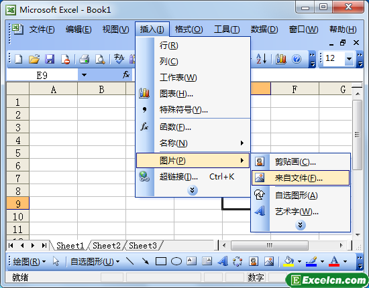Insert vertical text box icon

coord(207,261)
